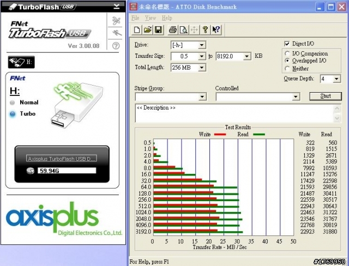
Task: Click into the Description text field
Action: 234,113
